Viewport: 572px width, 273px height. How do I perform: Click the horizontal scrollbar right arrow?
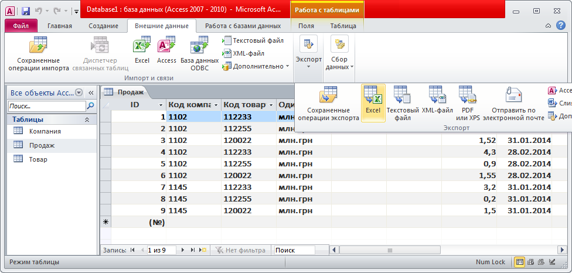pos(562,250)
